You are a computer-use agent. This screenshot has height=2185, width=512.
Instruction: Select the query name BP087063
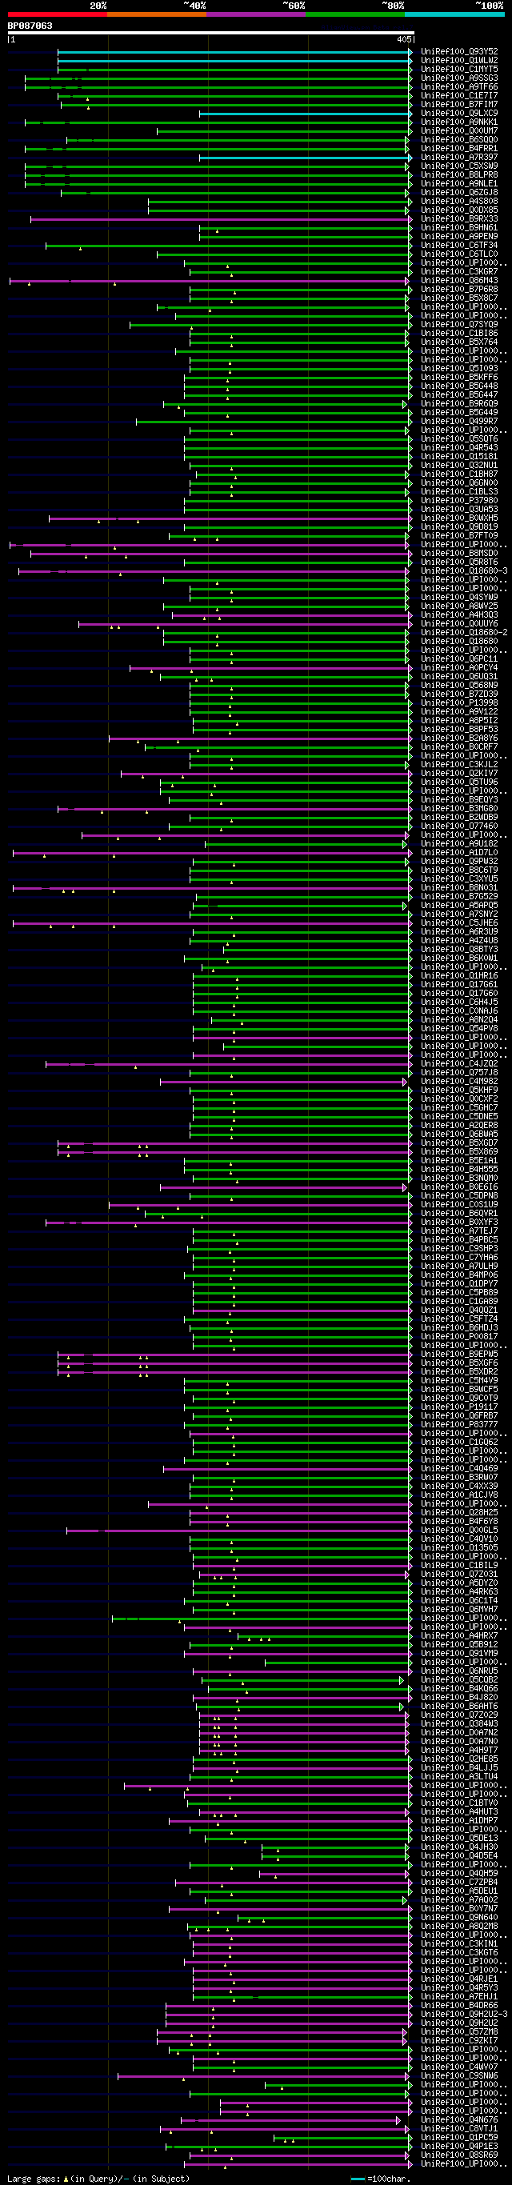30,26
